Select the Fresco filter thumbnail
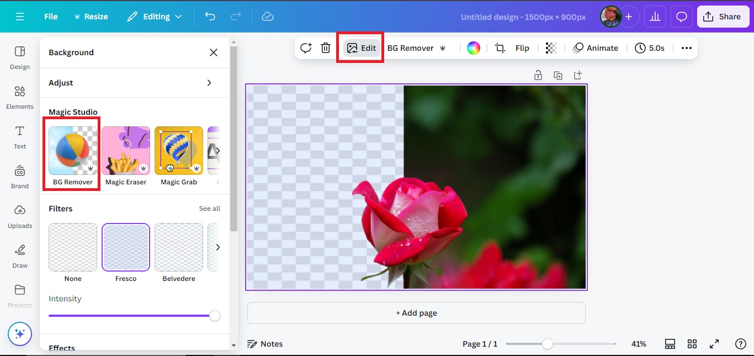 [x=126, y=247]
